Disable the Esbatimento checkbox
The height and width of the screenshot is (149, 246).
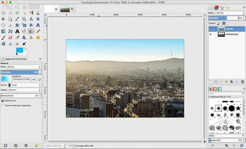(3, 101)
